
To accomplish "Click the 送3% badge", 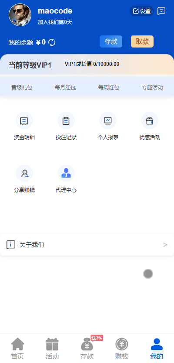I will (x=97, y=338).
